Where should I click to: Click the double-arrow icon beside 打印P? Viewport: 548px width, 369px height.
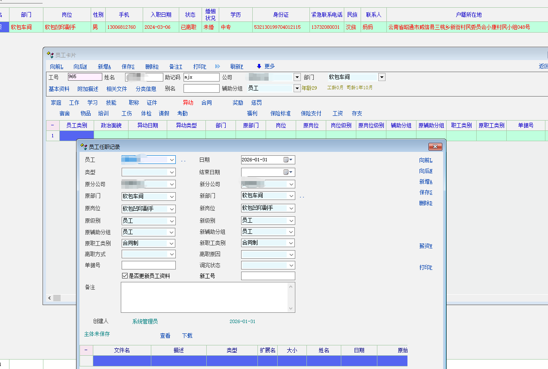[217, 67]
